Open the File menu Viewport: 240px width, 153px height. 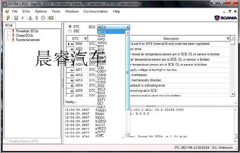15,11
